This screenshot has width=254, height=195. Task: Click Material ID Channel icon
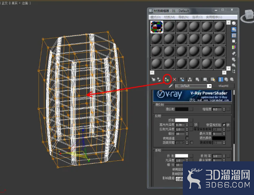coord(205,79)
